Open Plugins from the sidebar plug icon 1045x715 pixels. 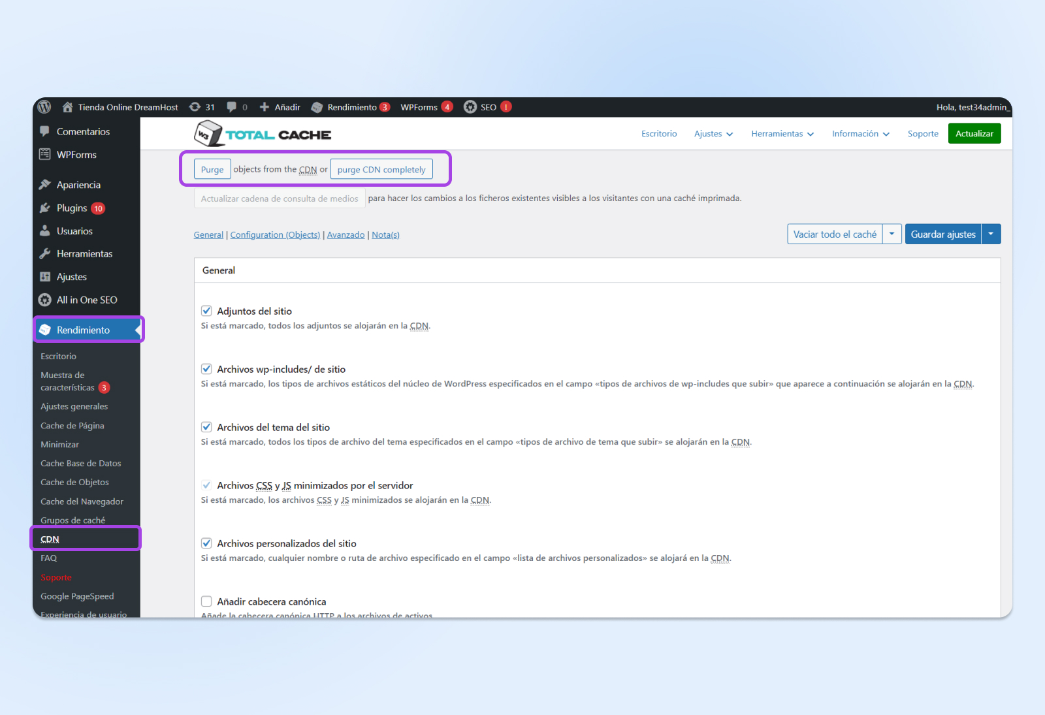coord(45,208)
